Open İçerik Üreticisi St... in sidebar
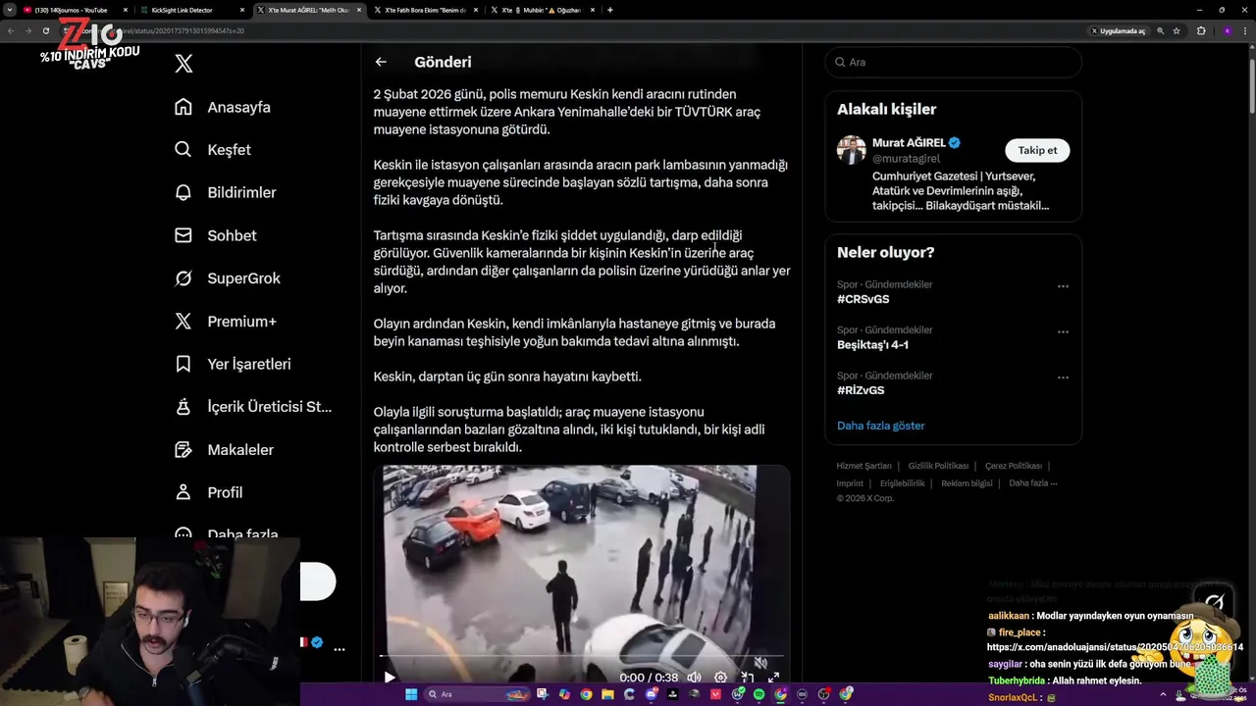 click(x=252, y=407)
